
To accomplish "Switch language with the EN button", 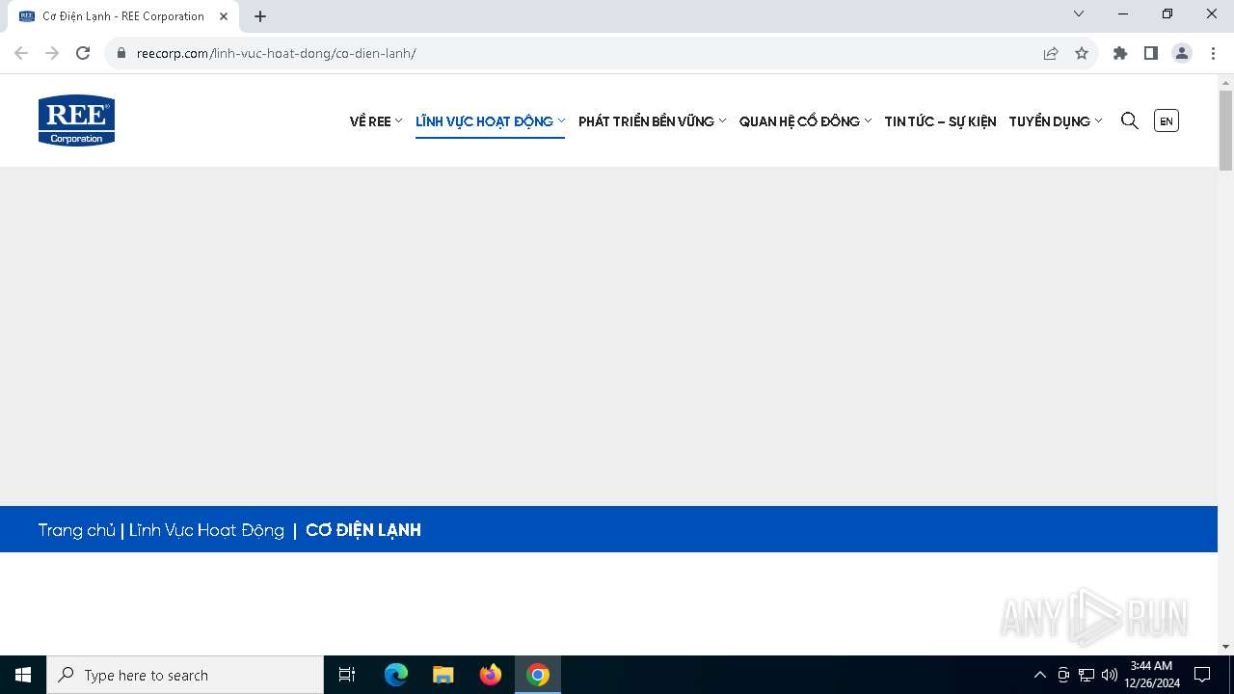I will tap(1167, 120).
